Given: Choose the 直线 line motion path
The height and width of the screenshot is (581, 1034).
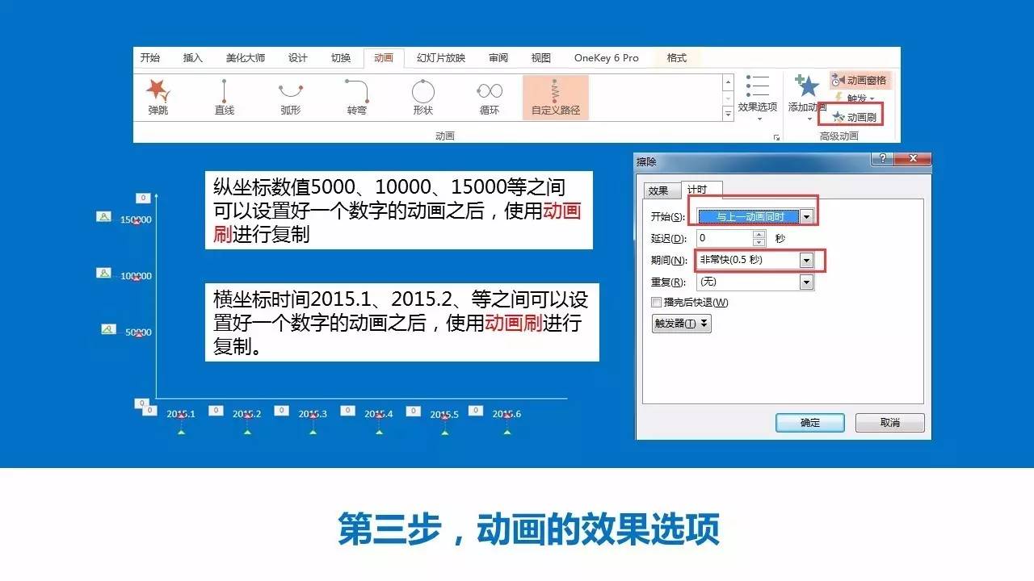Looking at the screenshot, I should [224, 97].
